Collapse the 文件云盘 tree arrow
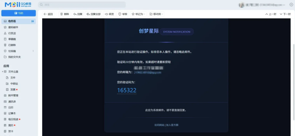The height and width of the screenshot is (136, 295). 2,71
